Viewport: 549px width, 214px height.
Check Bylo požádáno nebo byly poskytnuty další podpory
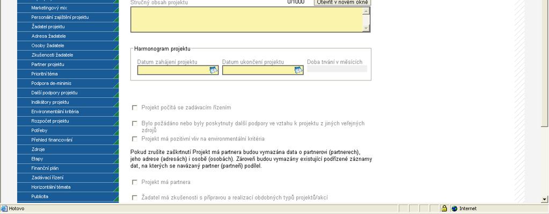[x=135, y=123]
